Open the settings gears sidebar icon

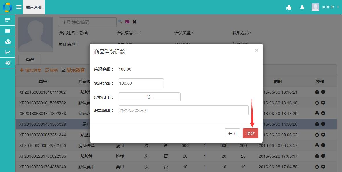pyautogui.click(x=8, y=63)
